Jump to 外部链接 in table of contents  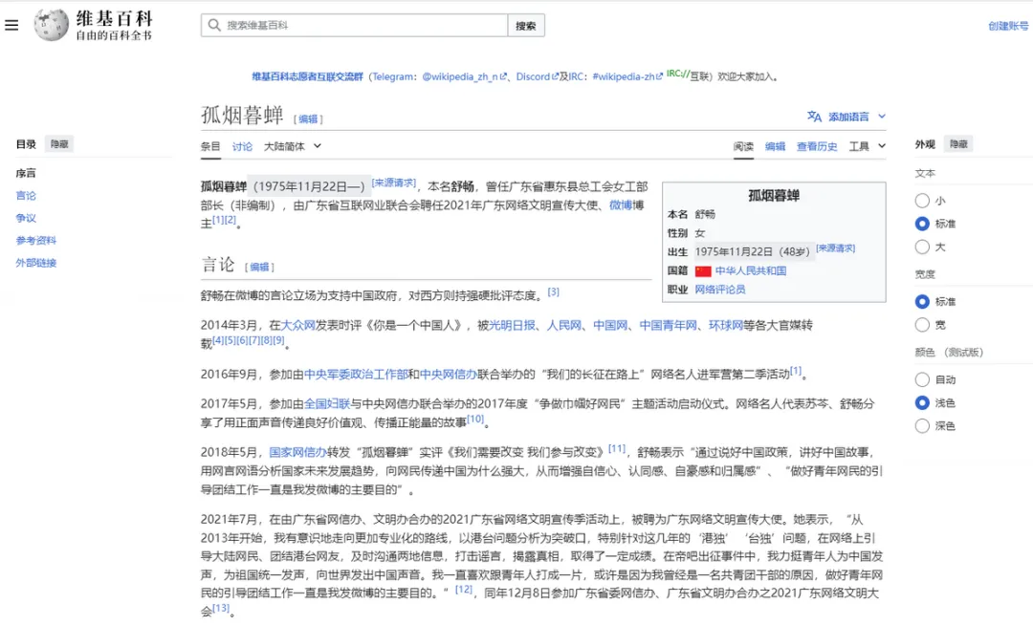click(36, 263)
